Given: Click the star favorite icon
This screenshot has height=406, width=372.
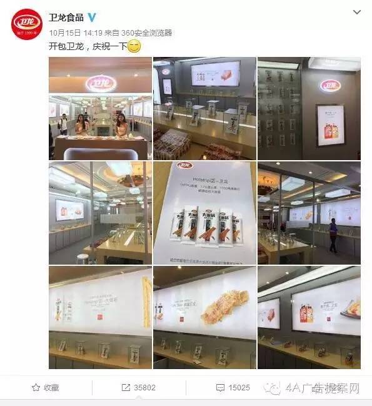Looking at the screenshot, I should [36, 388].
